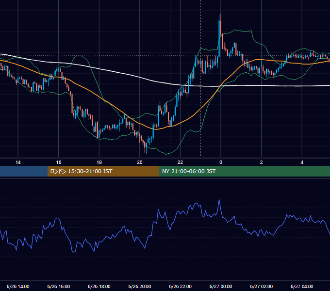
Task: Click the 6/27 02:00 date label
Action: pos(262,286)
